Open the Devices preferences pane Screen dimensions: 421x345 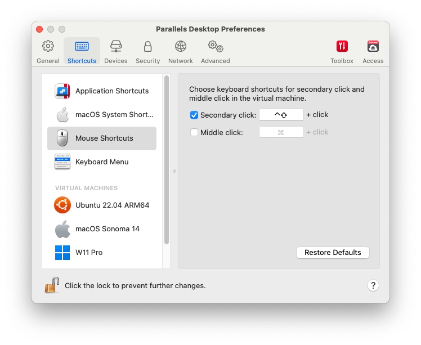pos(115,47)
